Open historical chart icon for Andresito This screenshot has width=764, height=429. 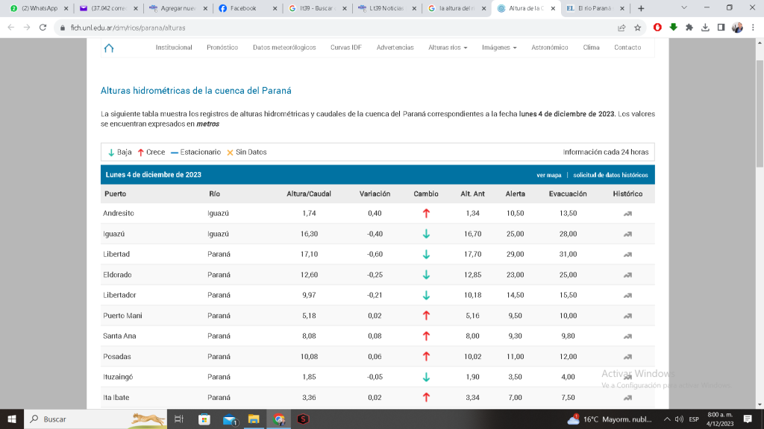pyautogui.click(x=627, y=214)
